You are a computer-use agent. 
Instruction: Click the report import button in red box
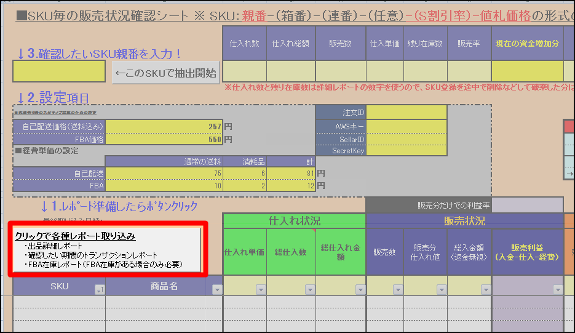[107, 249]
